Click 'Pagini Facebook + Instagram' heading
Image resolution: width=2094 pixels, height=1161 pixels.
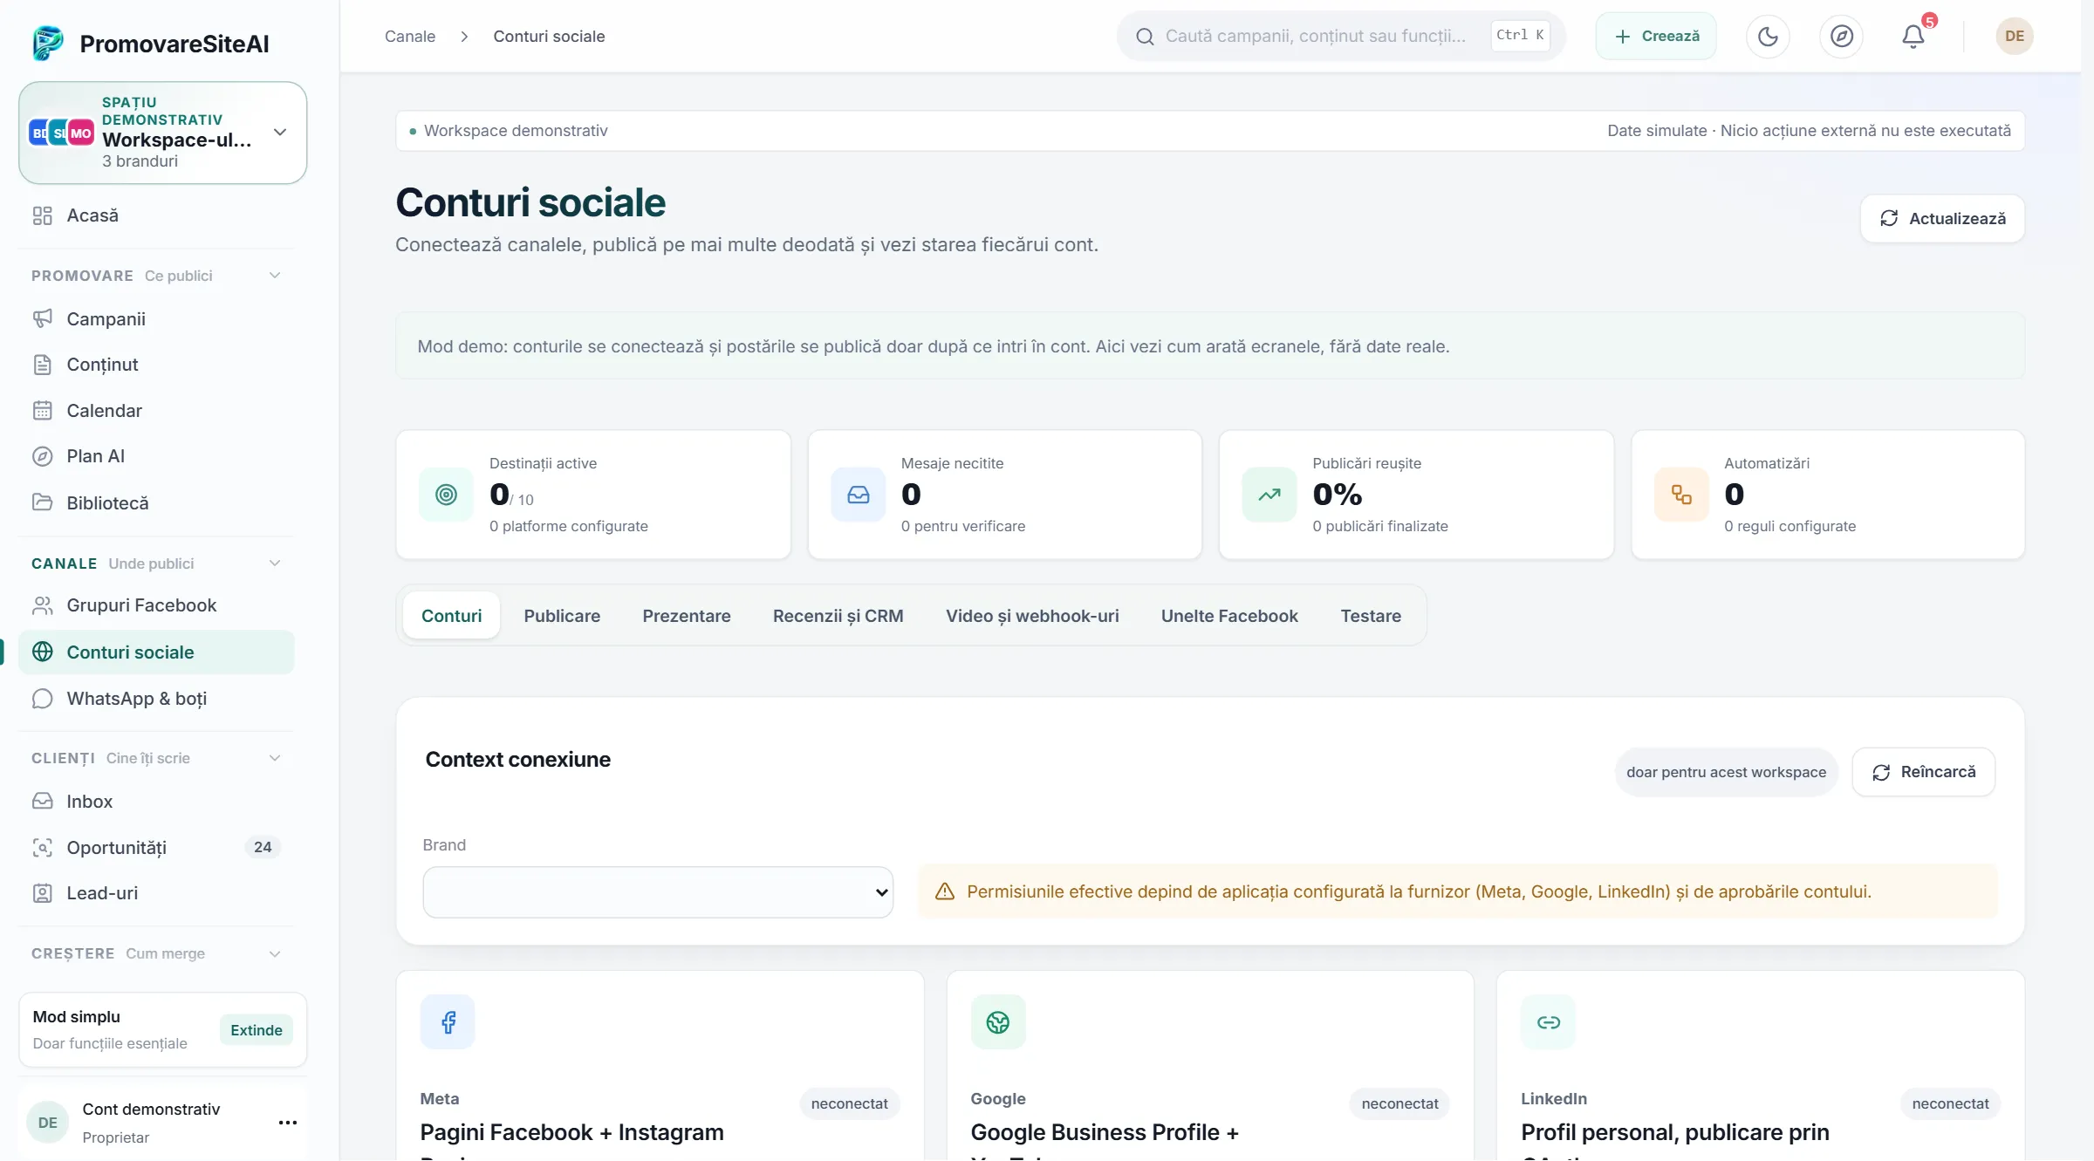[x=572, y=1132]
